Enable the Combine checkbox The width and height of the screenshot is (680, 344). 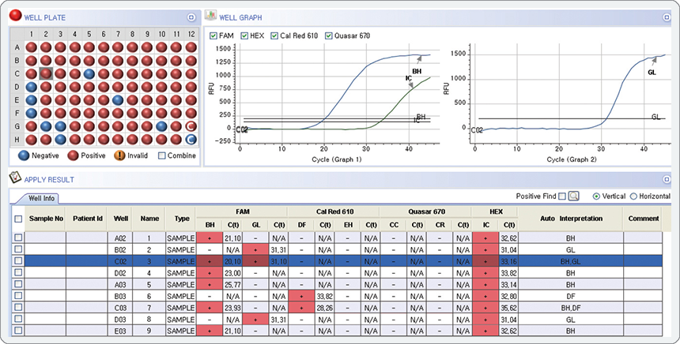[x=161, y=155]
